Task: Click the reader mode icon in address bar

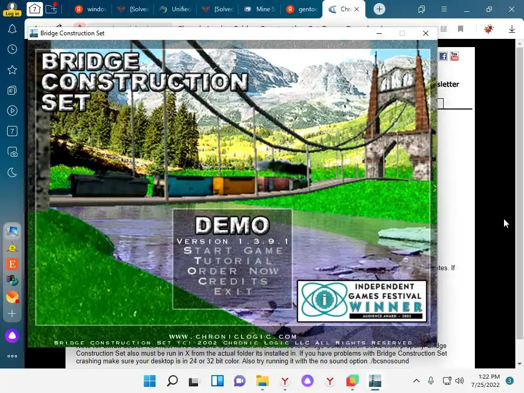Action: [444, 29]
